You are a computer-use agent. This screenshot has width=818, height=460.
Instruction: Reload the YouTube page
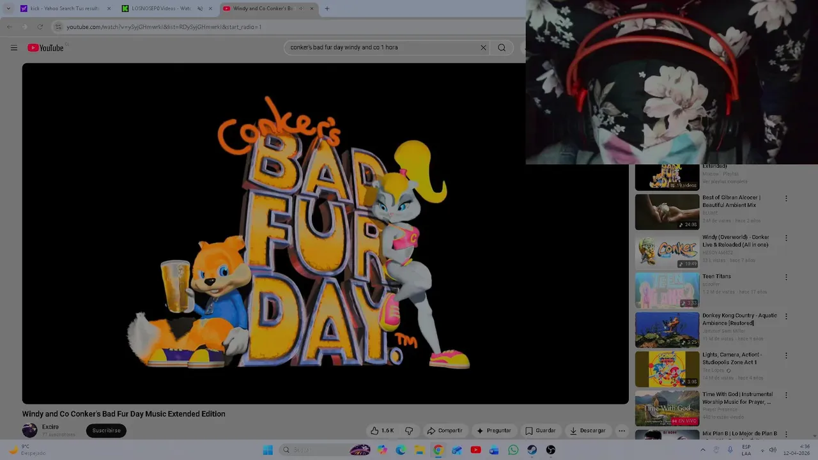point(40,27)
